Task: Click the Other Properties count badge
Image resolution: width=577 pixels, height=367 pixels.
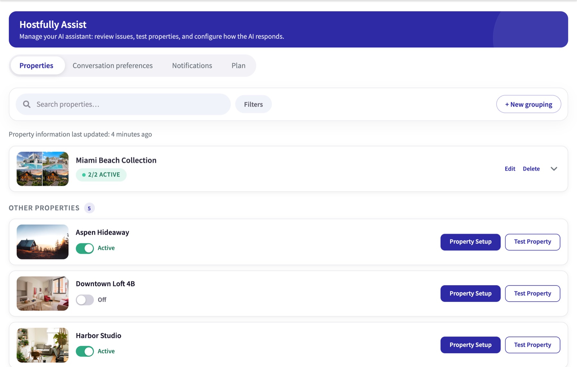Action: click(x=89, y=208)
